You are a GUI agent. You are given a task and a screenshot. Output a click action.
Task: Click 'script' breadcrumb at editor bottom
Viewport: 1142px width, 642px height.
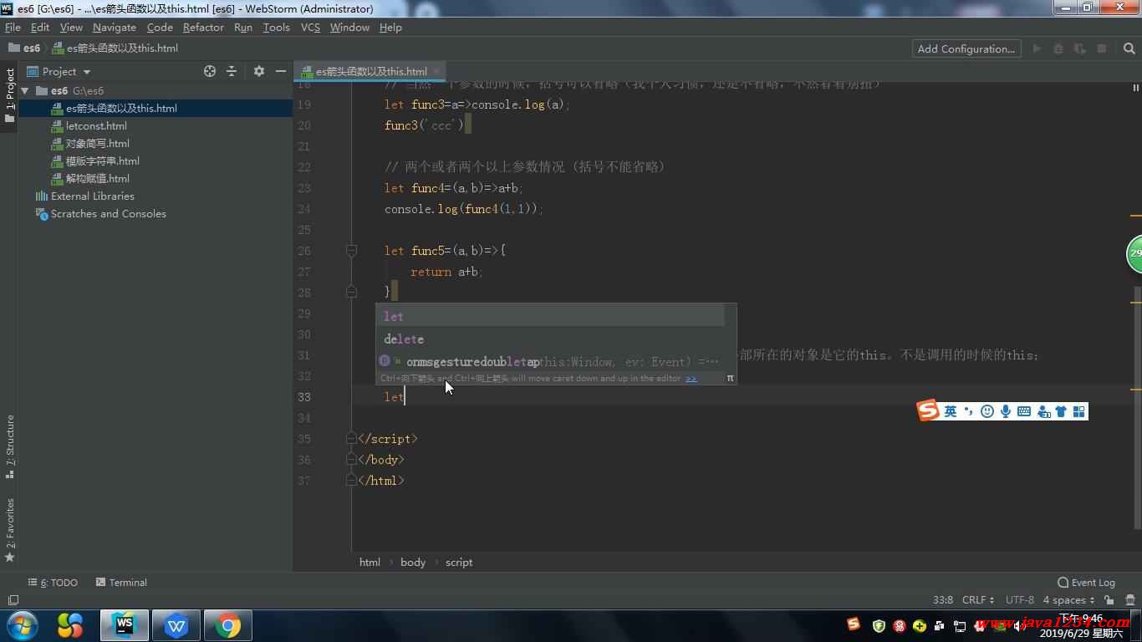click(x=459, y=562)
